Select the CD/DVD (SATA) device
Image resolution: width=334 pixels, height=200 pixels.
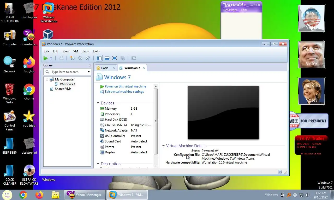tap(126, 125)
